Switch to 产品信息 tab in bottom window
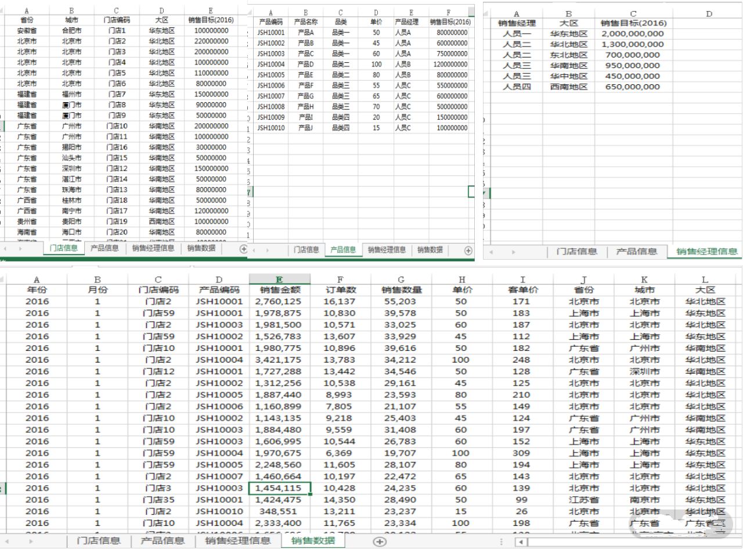743x549 pixels. (x=162, y=541)
